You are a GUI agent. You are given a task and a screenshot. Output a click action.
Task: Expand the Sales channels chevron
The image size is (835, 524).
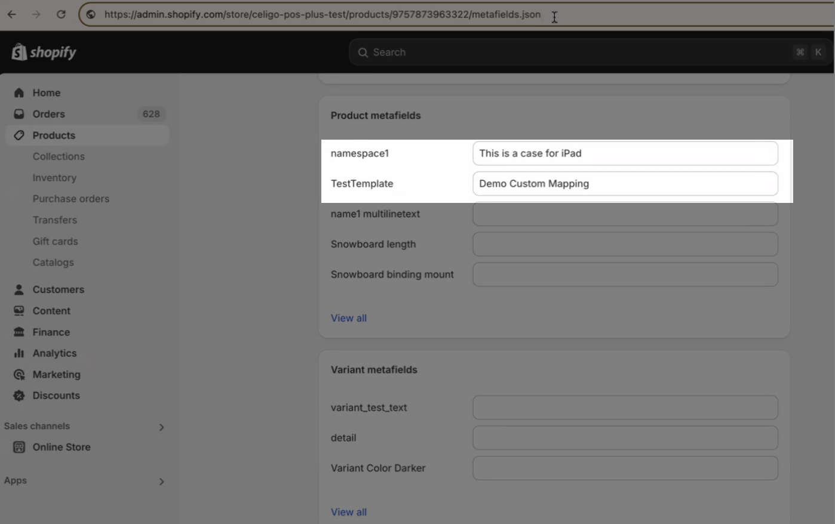pos(161,427)
